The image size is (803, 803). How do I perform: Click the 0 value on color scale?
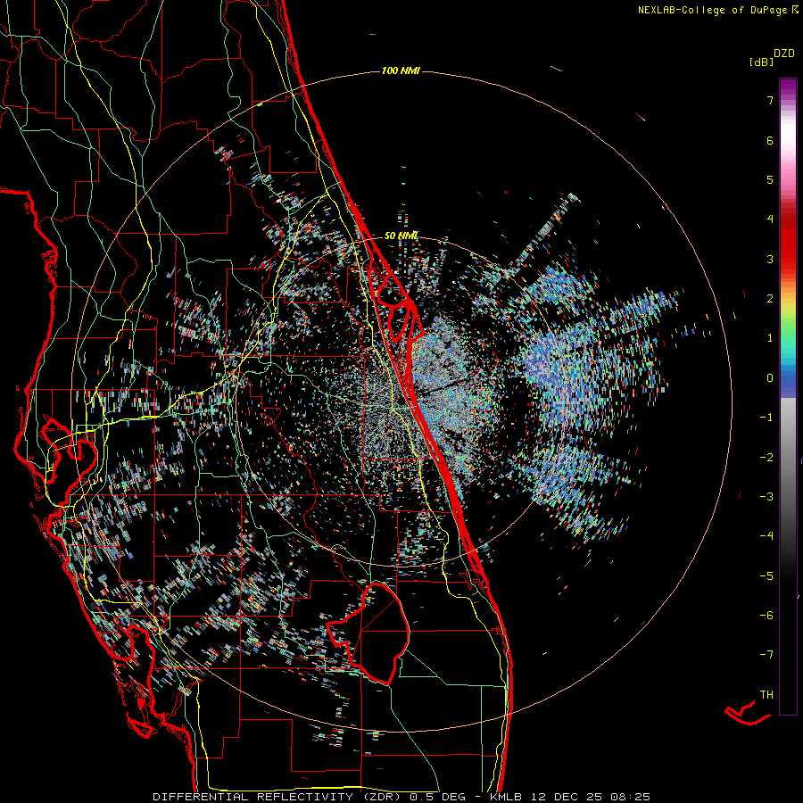tap(770, 378)
